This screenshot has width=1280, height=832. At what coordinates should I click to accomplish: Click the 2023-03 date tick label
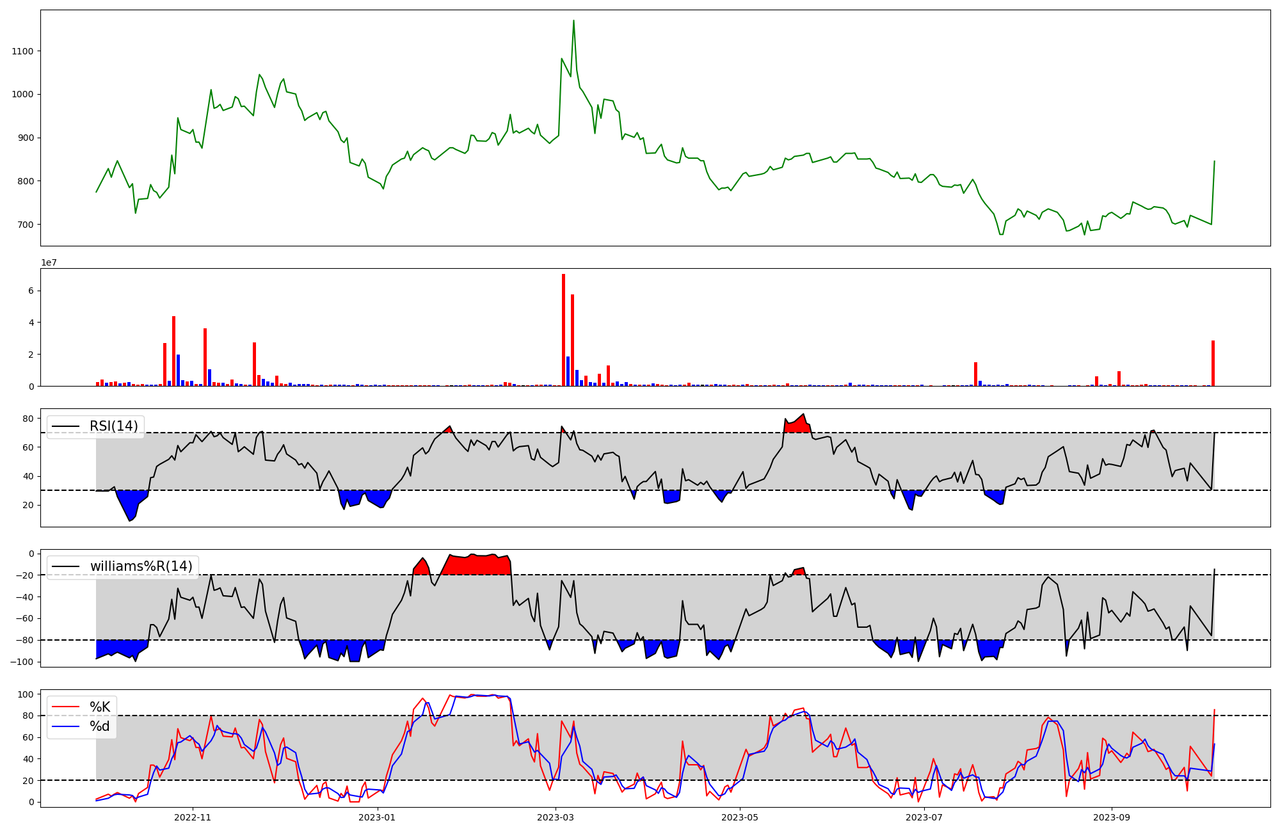tap(555, 817)
